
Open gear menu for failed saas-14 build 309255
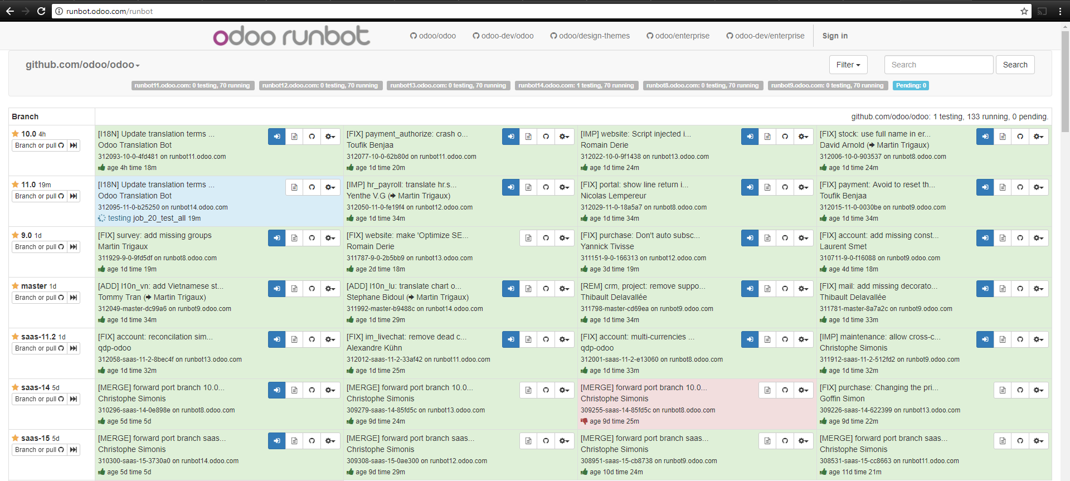click(803, 390)
